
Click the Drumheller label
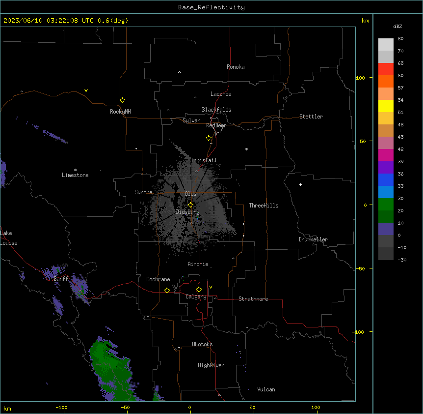313,239
